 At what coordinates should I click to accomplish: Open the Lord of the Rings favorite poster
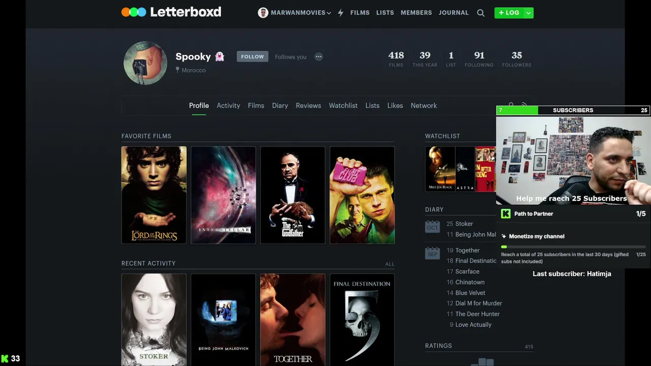coord(154,195)
